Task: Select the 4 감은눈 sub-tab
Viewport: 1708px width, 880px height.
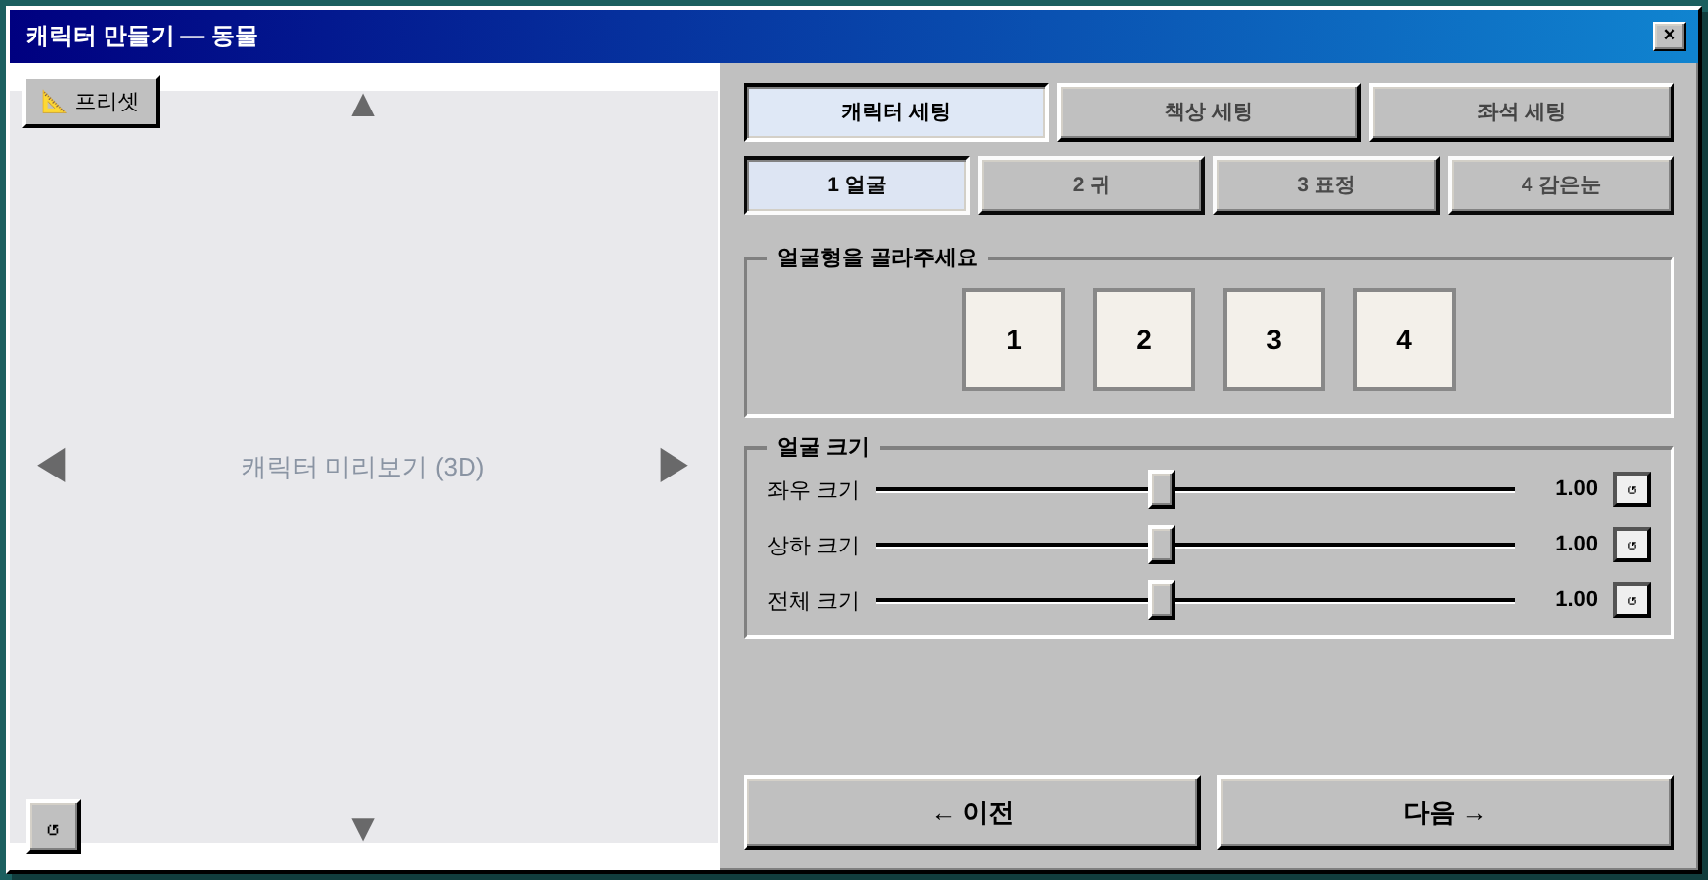Action: click(x=1561, y=185)
